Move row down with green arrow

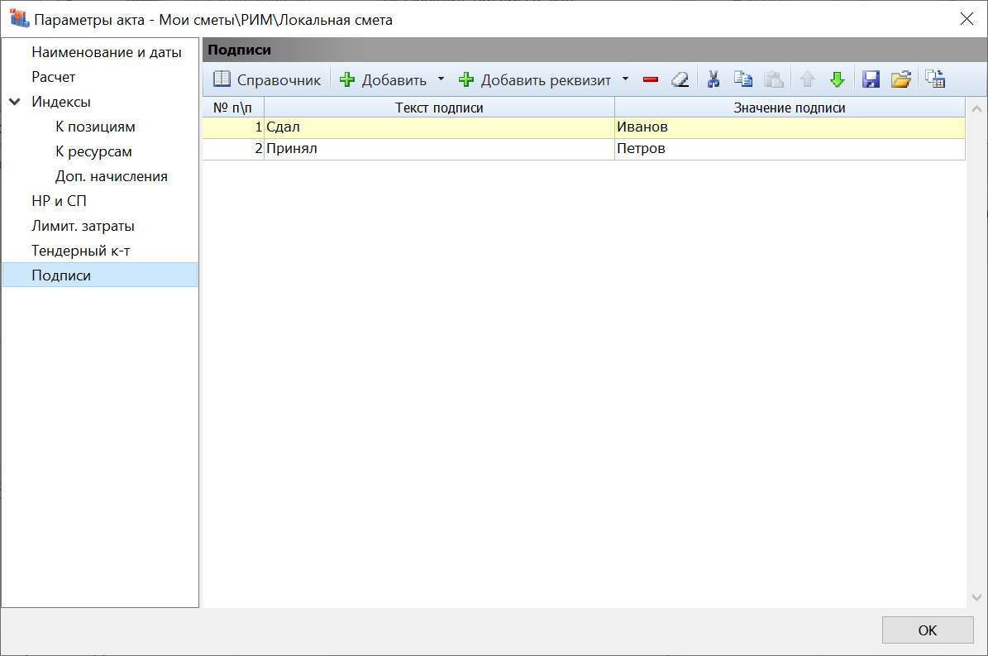pyautogui.click(x=838, y=79)
